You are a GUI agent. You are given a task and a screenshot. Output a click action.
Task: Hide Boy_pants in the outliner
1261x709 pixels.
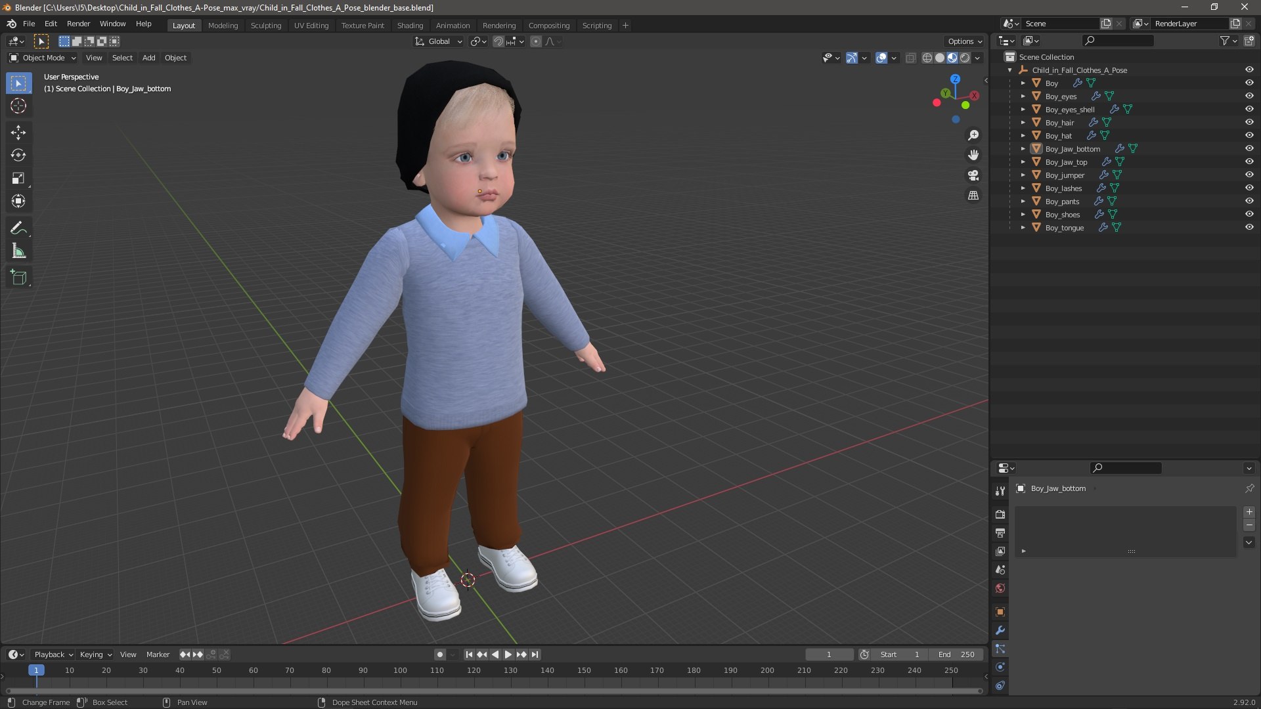[x=1249, y=201]
